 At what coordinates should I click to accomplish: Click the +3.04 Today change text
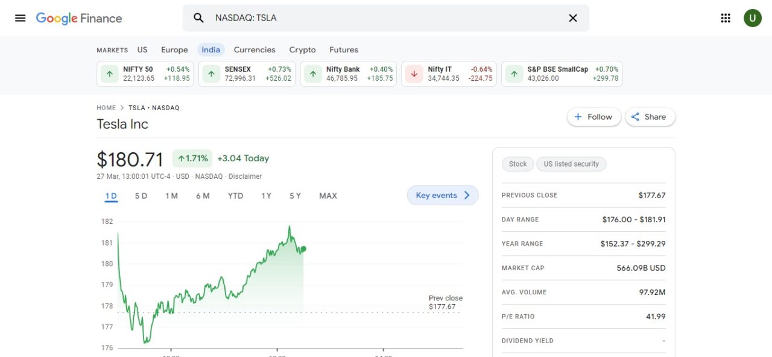point(243,158)
